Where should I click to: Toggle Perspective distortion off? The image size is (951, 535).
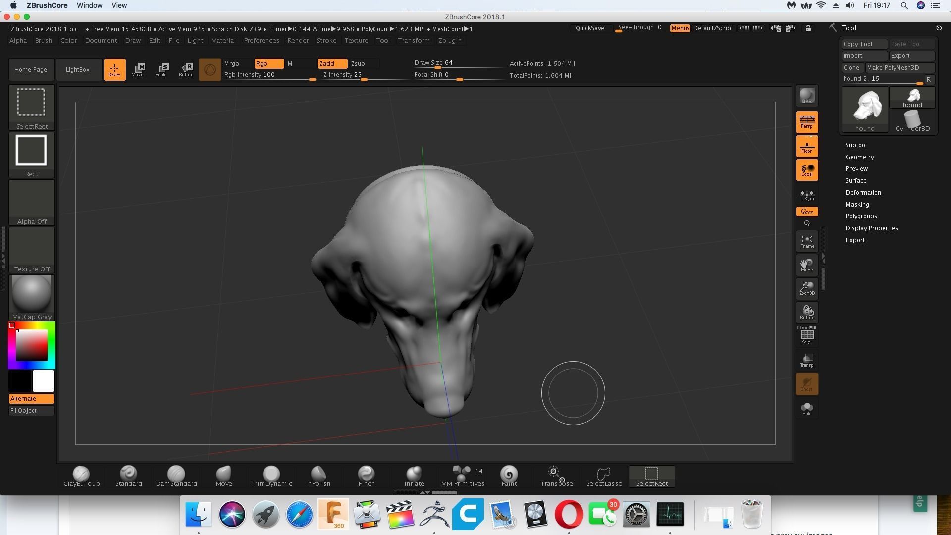[807, 122]
